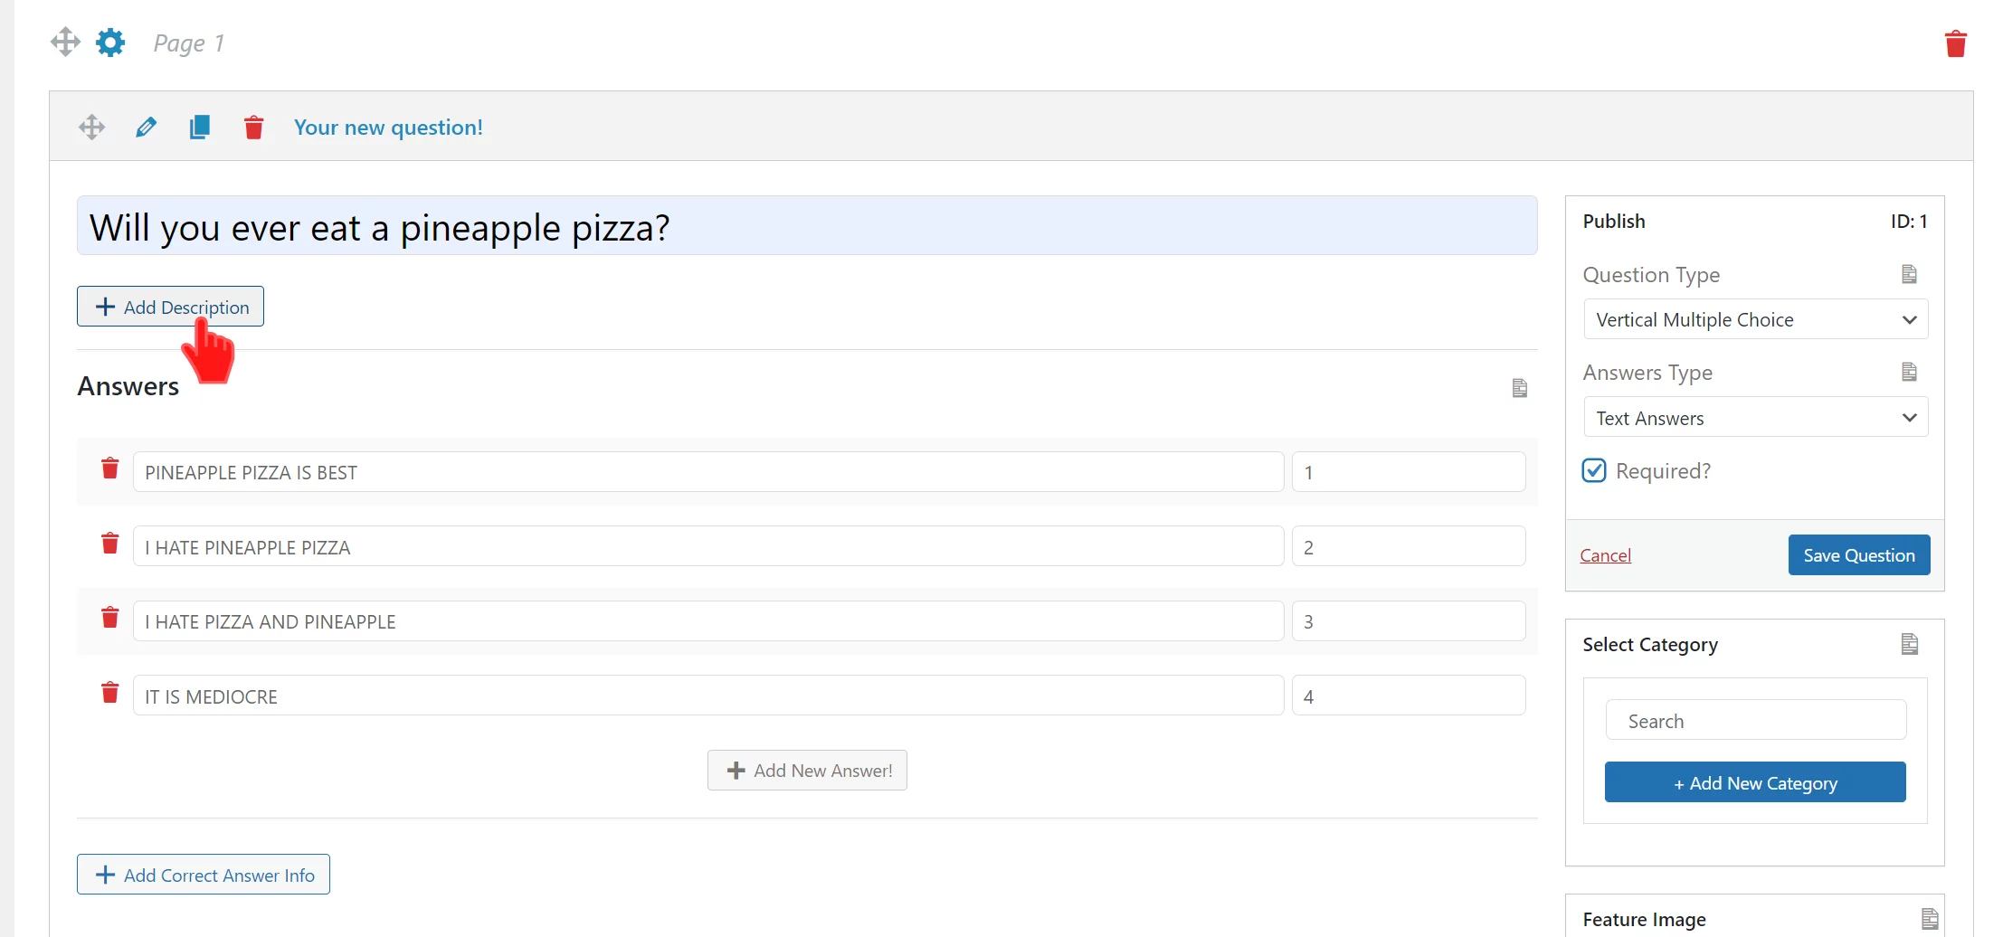Open the Text Answers type dropdown

[x=1755, y=417]
